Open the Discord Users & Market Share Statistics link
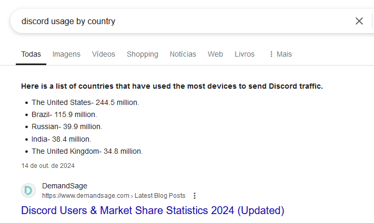Screen dimensions: 374x223 153,210
